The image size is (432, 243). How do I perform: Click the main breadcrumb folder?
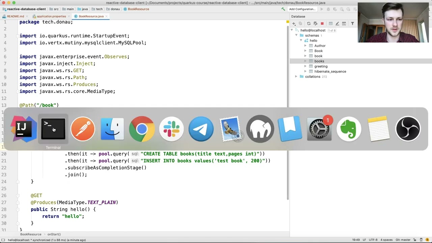pos(68,9)
